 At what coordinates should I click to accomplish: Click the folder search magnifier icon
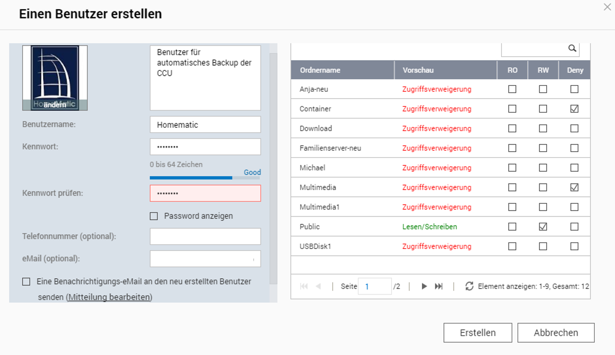(572, 49)
